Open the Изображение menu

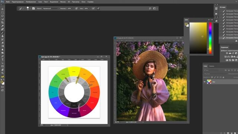coord(31,2)
